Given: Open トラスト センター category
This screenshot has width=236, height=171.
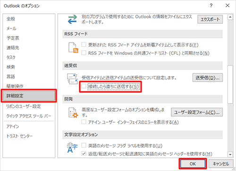Looking at the screenshot, I should tap(29, 136).
